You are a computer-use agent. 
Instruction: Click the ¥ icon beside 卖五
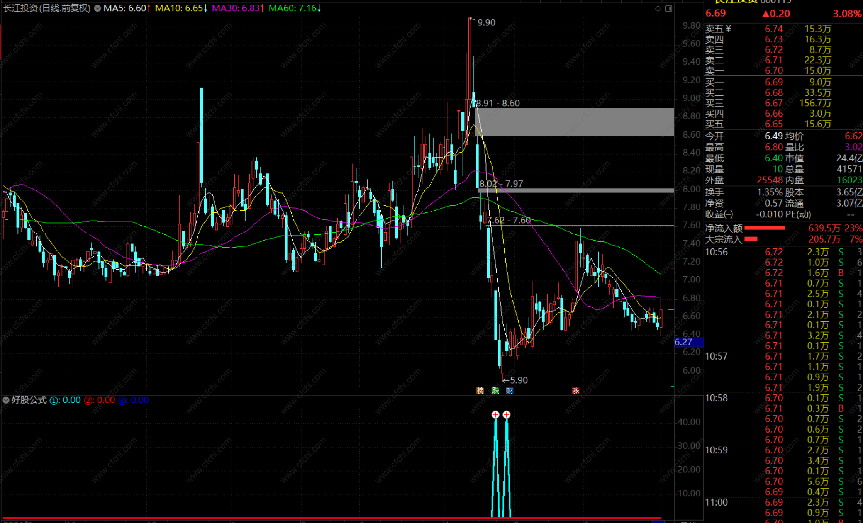[x=728, y=29]
